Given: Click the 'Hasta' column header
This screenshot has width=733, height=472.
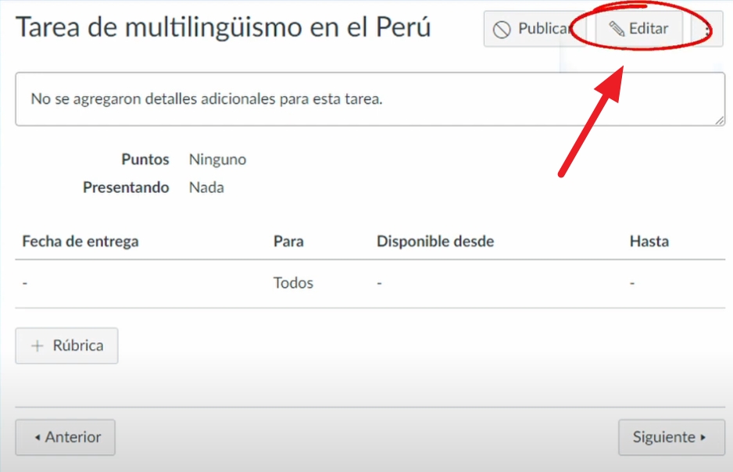Looking at the screenshot, I should point(649,241).
